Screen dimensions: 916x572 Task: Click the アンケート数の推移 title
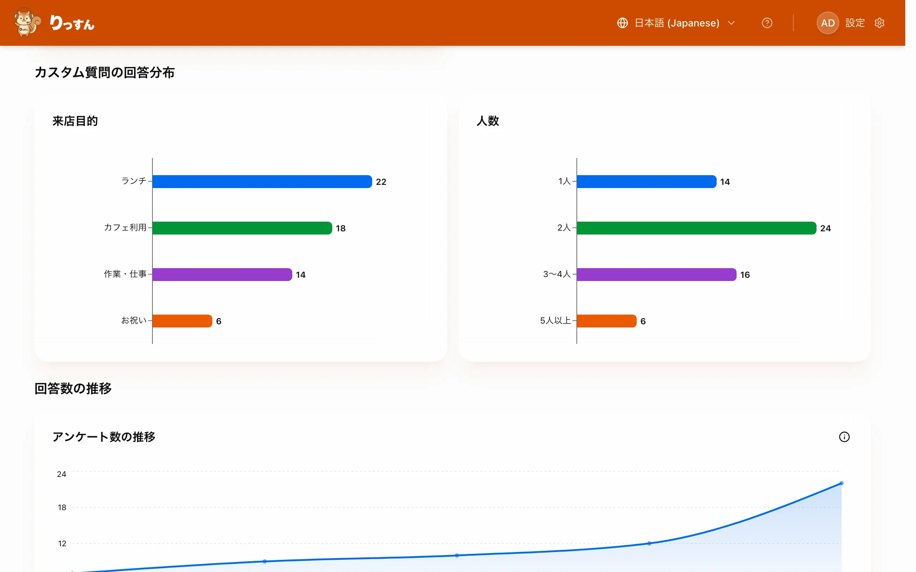click(x=104, y=437)
